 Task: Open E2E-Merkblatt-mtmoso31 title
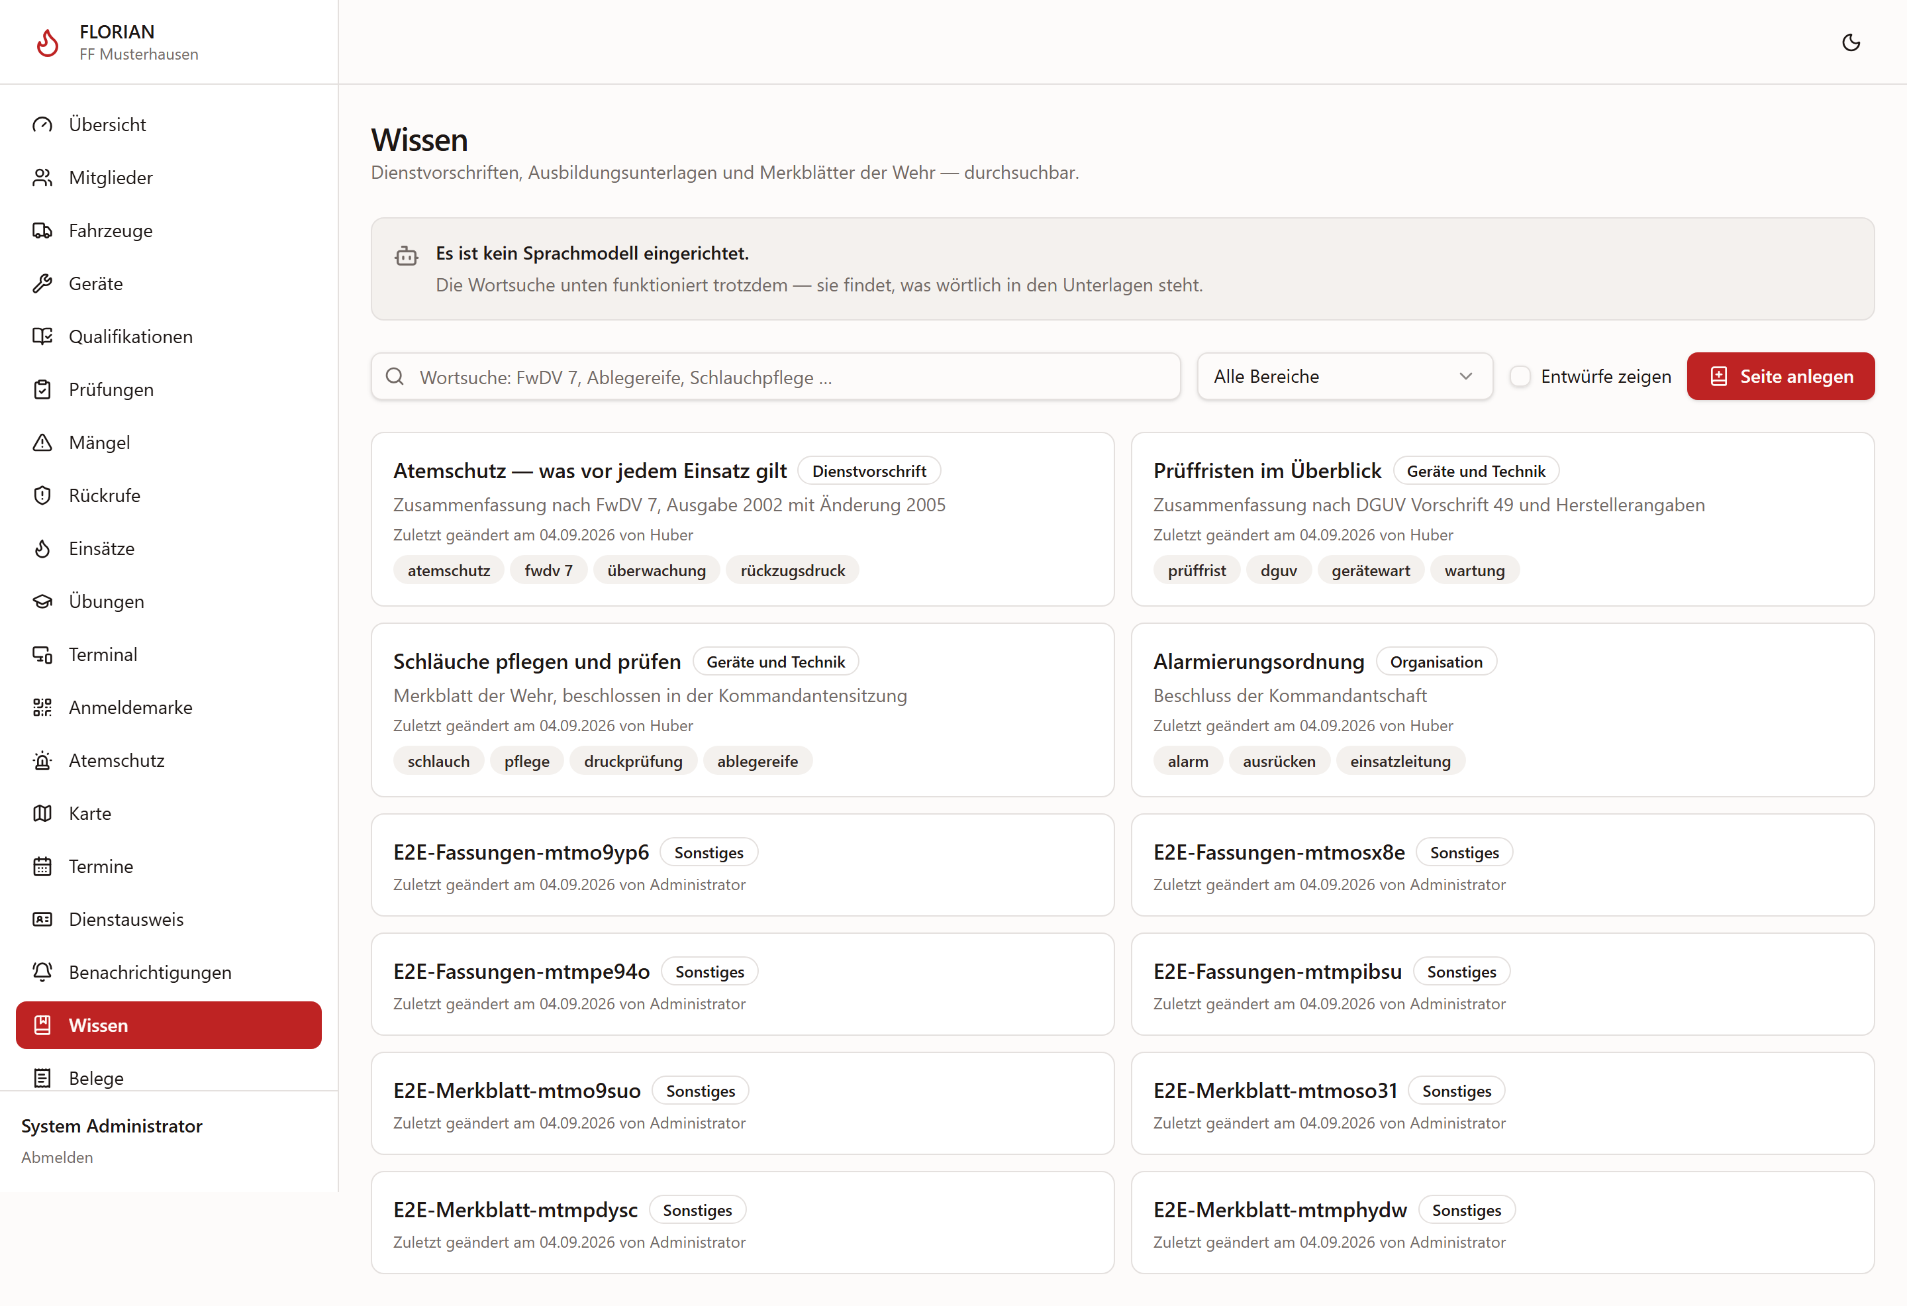click(x=1275, y=1090)
